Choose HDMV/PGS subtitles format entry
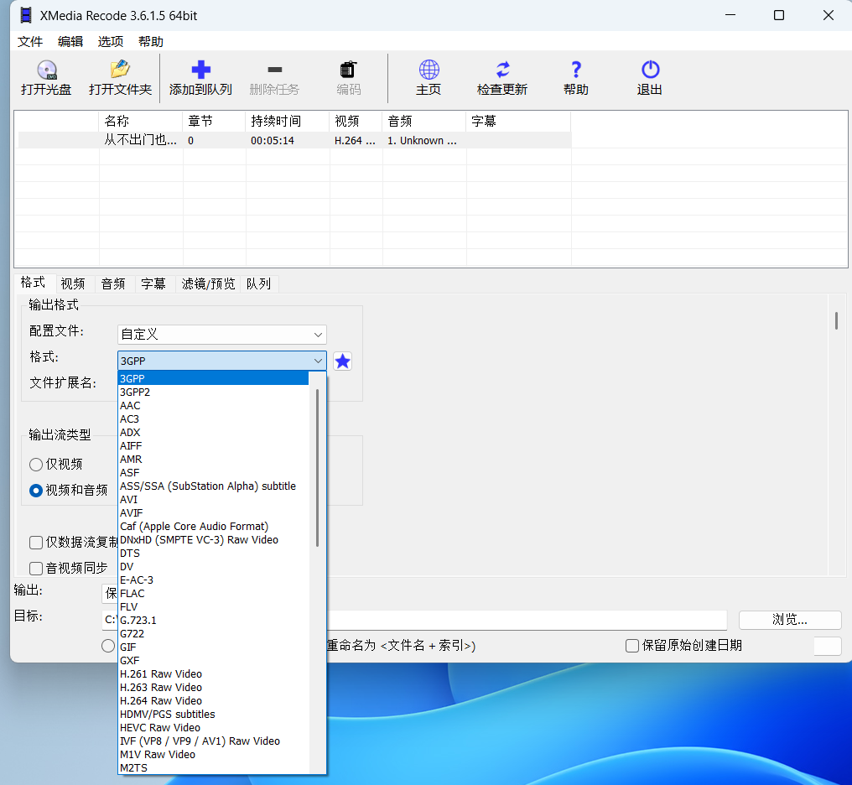 [x=214, y=714]
